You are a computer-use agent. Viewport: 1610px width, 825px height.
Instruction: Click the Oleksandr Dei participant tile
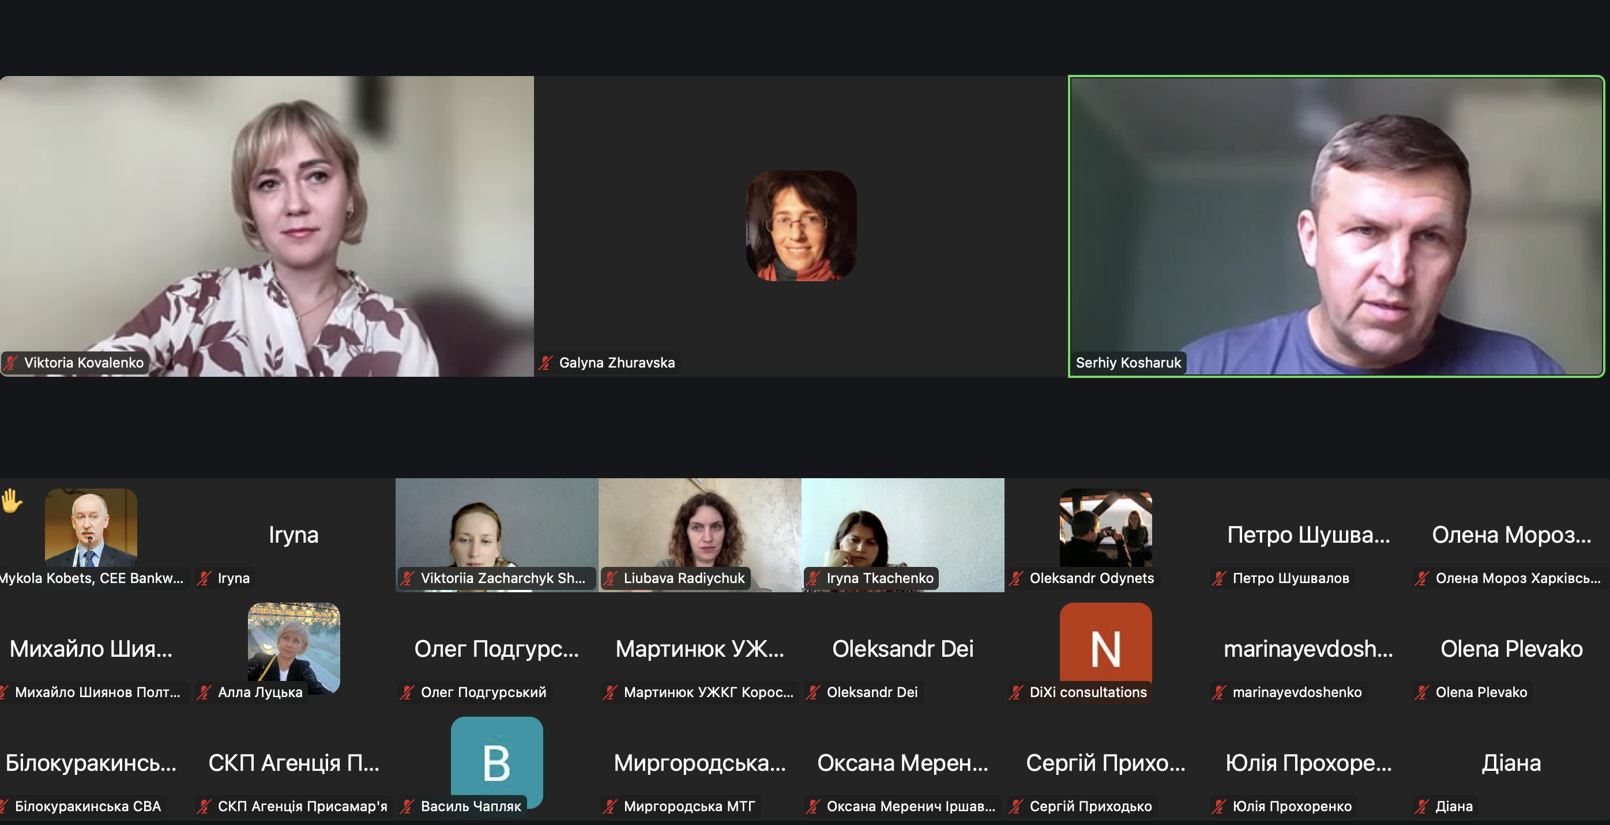[902, 649]
